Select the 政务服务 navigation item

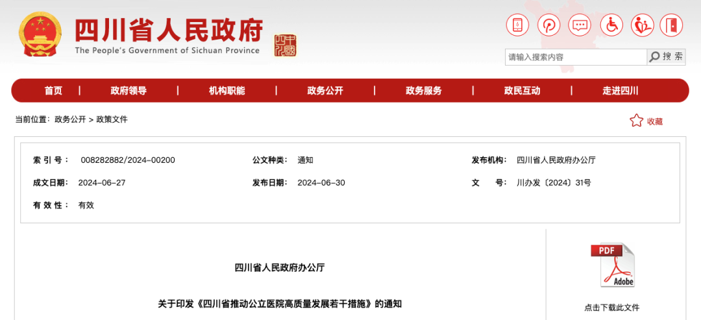point(424,91)
